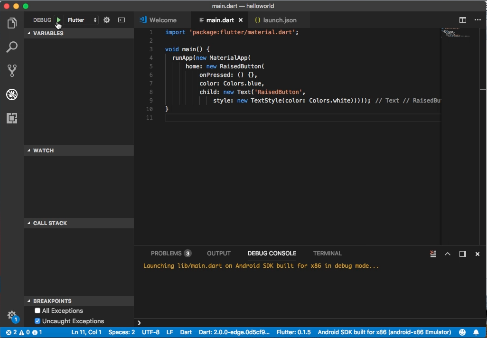
Task: Select the Flutter launch configuration dropdown
Action: (81, 20)
